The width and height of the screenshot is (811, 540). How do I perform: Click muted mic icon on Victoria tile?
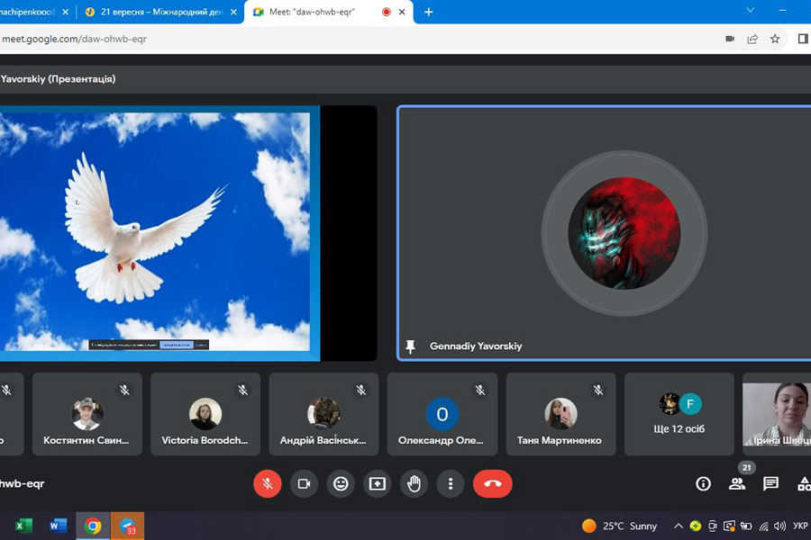pyautogui.click(x=243, y=390)
